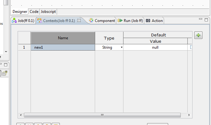
Task: Switch to the Run (Job ff) tab
Action: point(130,20)
